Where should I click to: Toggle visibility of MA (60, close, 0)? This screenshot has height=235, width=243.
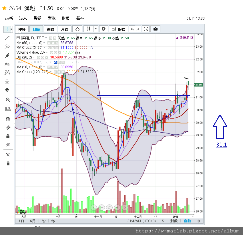pos(49,43)
